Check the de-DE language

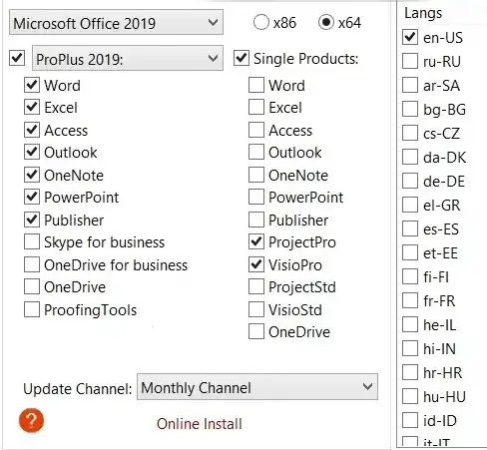pos(410,181)
